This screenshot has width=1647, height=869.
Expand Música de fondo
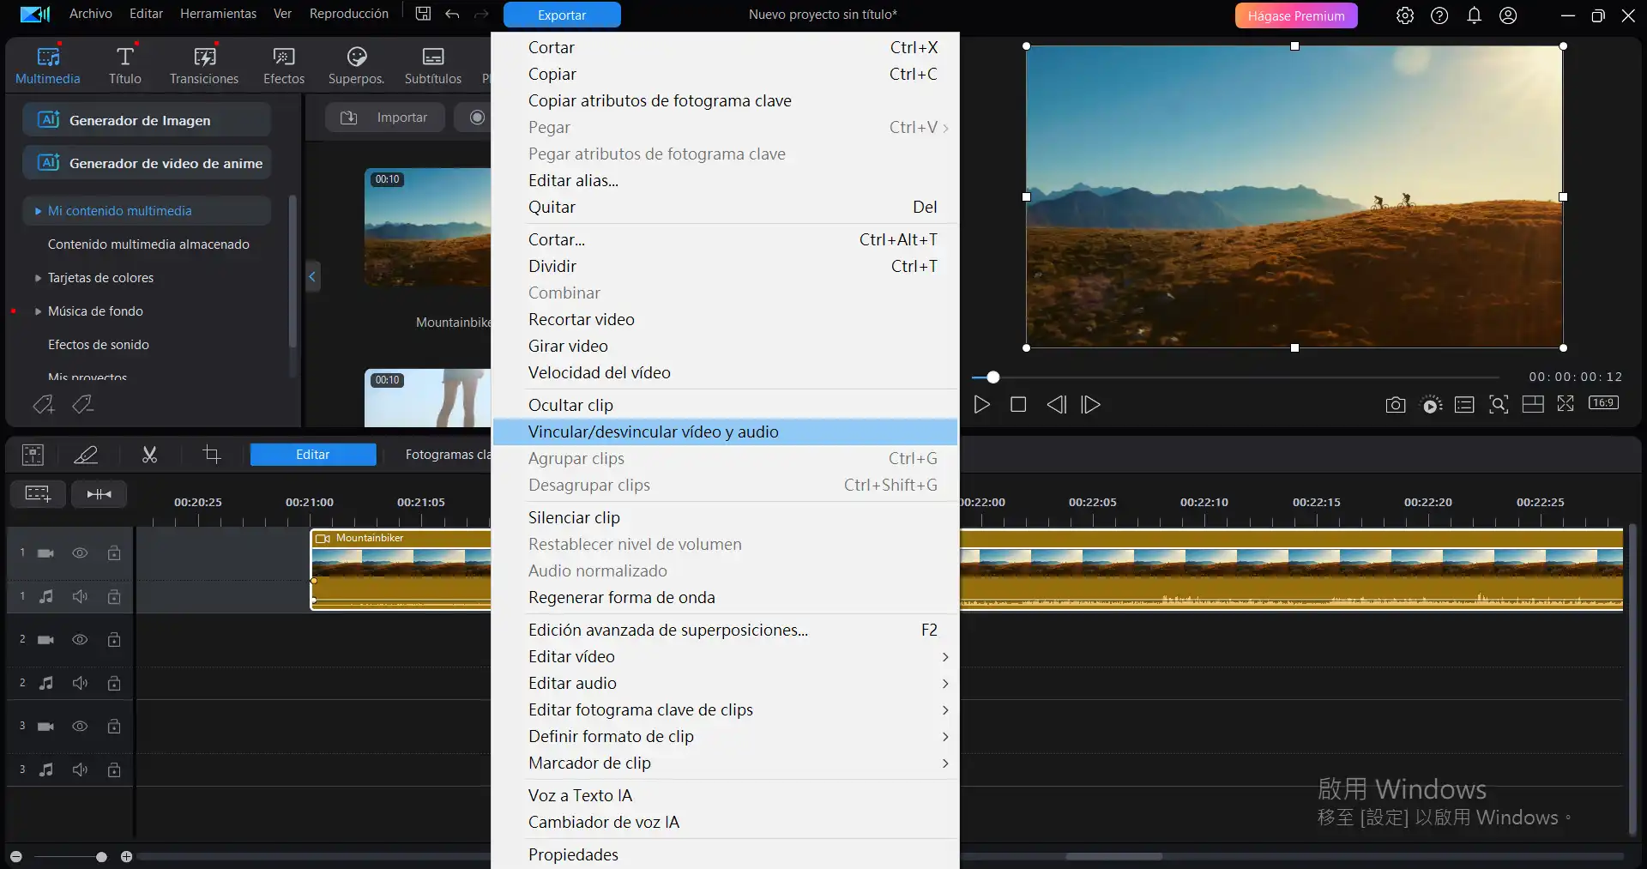click(38, 311)
